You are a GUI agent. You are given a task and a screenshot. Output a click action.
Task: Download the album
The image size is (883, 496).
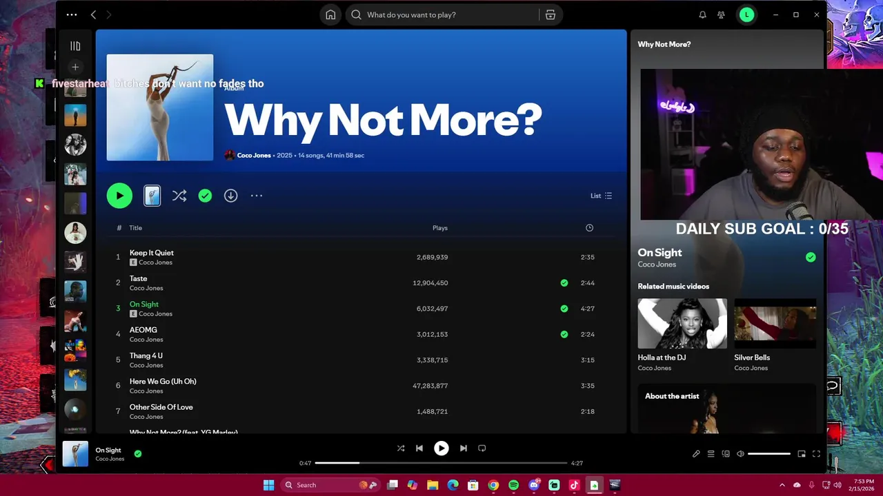click(230, 196)
